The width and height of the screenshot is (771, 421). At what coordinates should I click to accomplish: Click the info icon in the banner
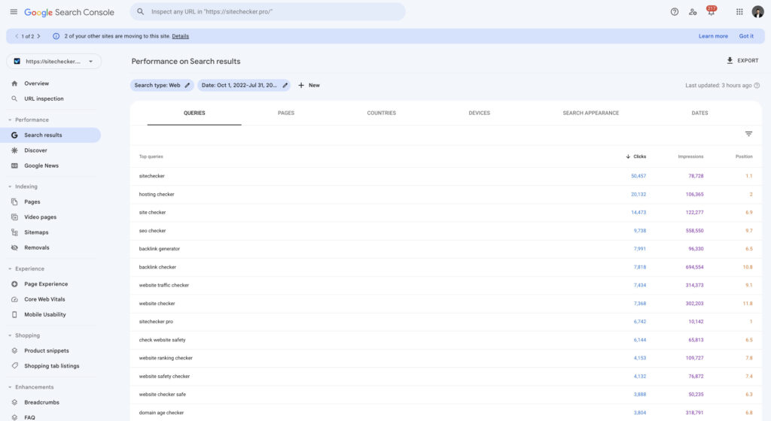coord(56,36)
